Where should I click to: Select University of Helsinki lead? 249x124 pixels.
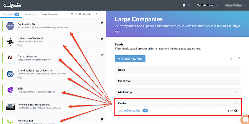53,42
